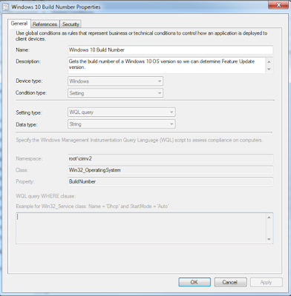This screenshot has width=291, height=296.
Task: Switch to the General tab
Action: (x=19, y=24)
